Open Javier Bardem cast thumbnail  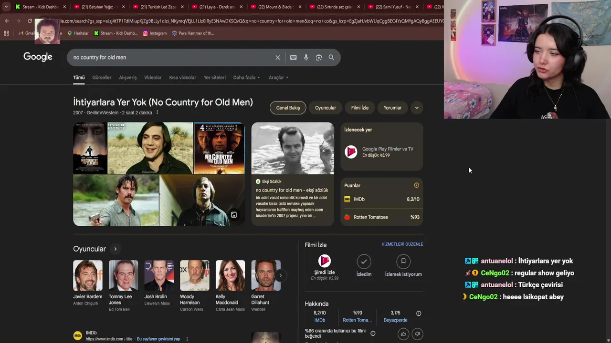(x=88, y=275)
